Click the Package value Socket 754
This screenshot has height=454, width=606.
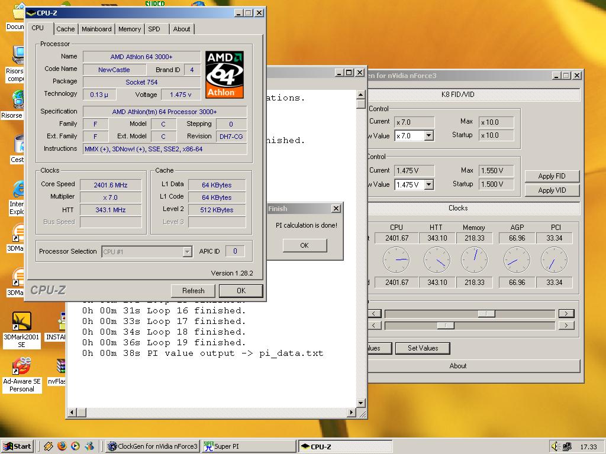click(141, 82)
